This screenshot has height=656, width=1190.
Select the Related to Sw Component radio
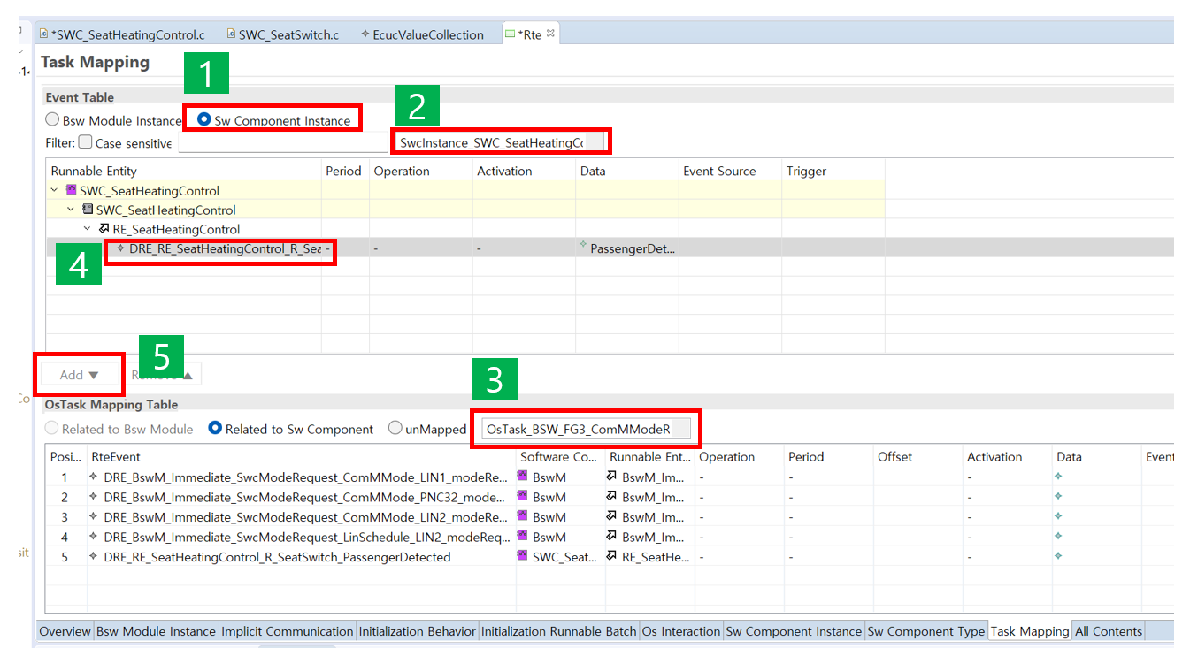click(215, 429)
